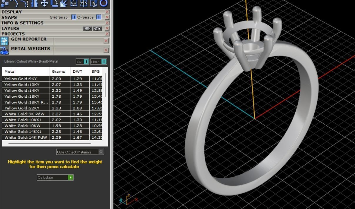Click the 2.08 DWT cell

click(80, 108)
